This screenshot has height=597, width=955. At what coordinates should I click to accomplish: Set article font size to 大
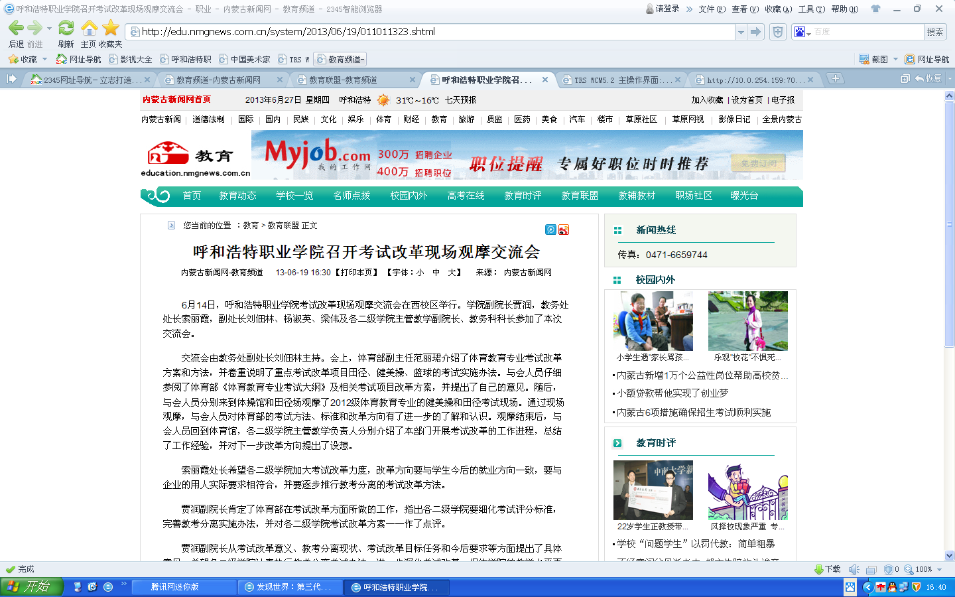[453, 273]
